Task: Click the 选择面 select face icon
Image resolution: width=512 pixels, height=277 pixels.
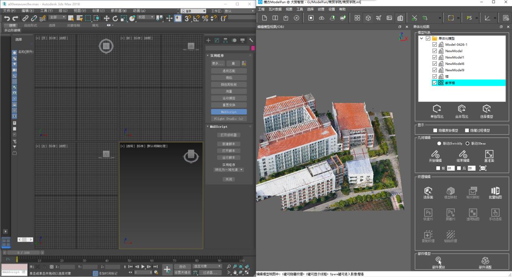Action: [428, 191]
